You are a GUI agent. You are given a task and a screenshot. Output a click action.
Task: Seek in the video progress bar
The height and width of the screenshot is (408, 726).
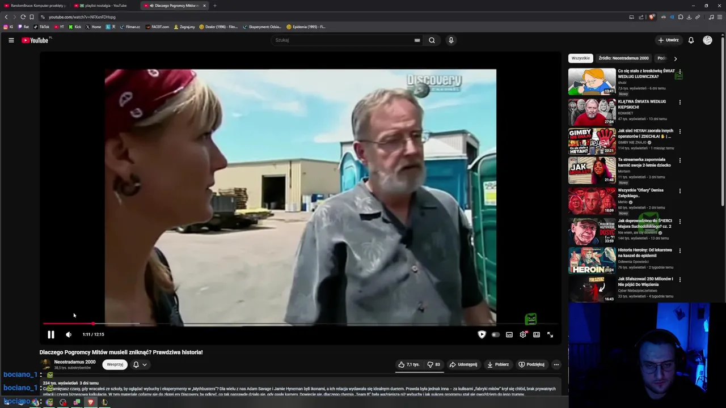[299, 324]
